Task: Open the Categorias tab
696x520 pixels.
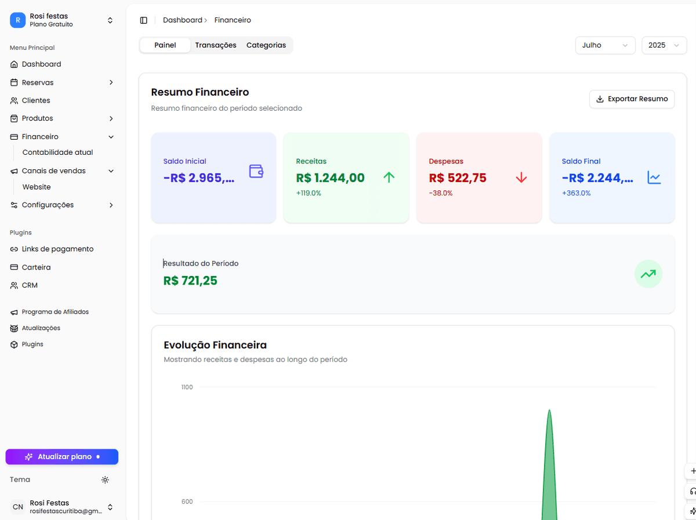Action: tap(266, 45)
